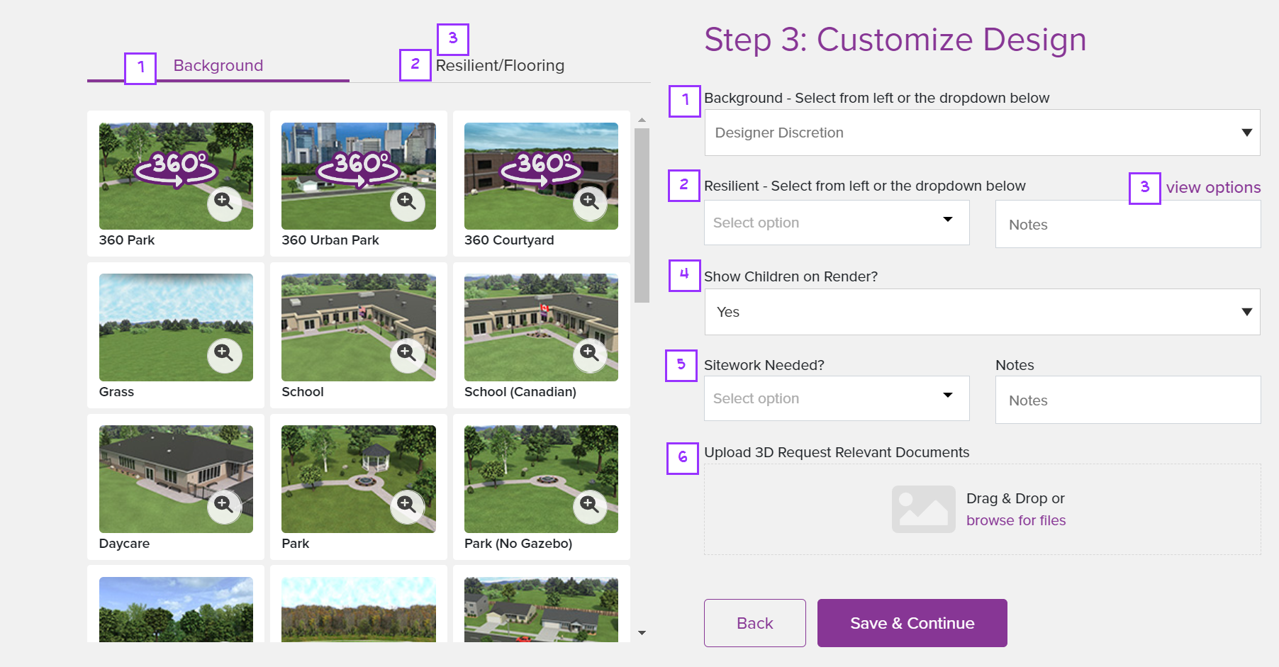Choose the School background image
The width and height of the screenshot is (1279, 667).
tap(359, 327)
